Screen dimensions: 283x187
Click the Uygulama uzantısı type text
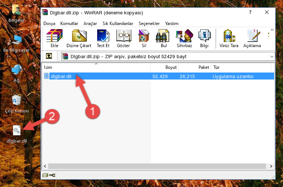coord(233,76)
